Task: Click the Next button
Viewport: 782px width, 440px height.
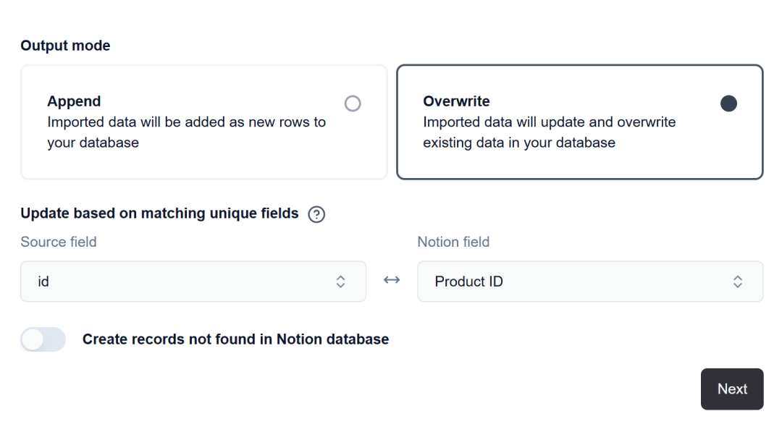Action: [731, 389]
